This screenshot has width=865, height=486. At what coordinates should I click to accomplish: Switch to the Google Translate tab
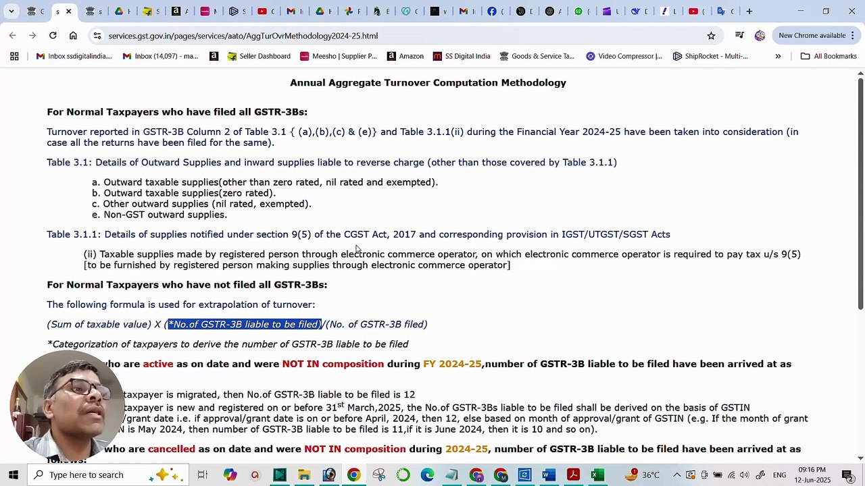coord(722,11)
